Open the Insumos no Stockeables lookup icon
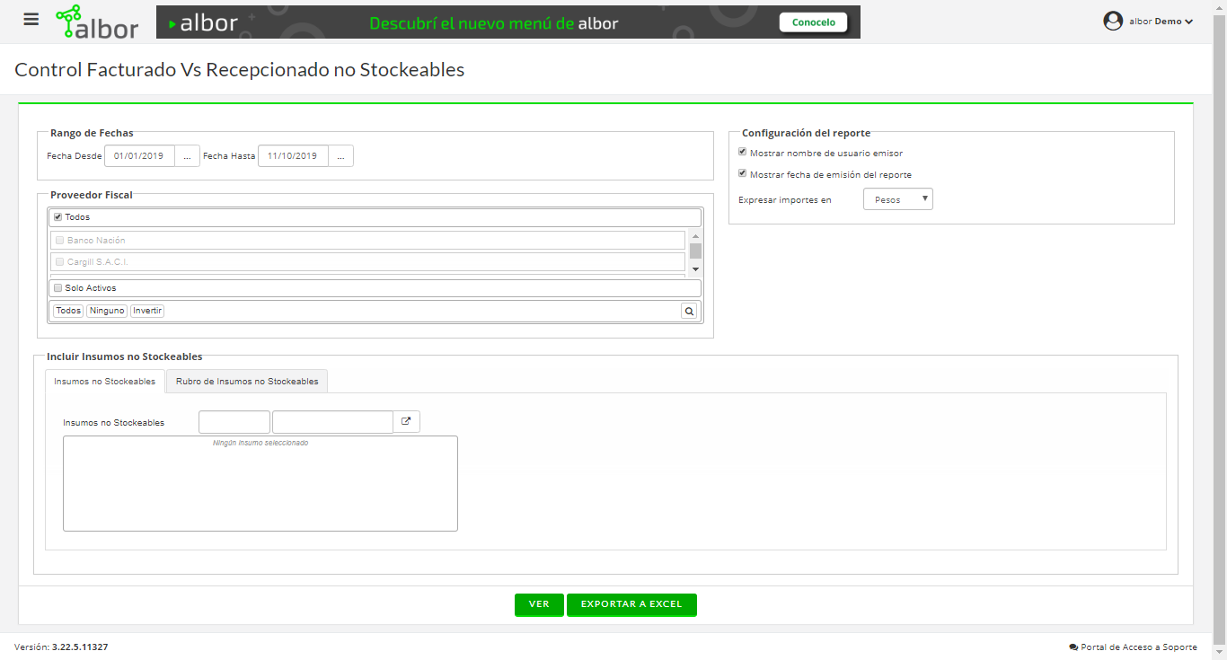Screen dimensions: 1227x660 pos(406,421)
